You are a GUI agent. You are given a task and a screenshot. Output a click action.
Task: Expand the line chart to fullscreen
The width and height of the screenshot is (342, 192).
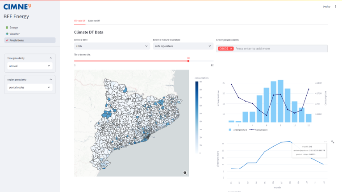pos(333,142)
